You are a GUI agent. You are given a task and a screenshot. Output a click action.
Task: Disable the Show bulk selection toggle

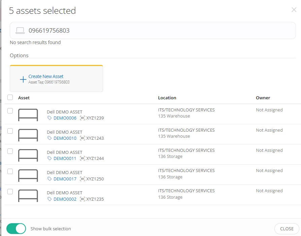pos(16,229)
